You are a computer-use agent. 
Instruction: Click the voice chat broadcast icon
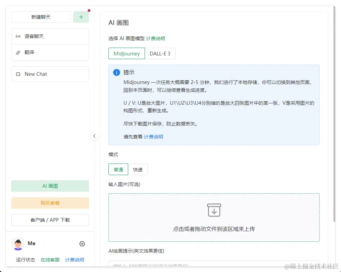coord(18,36)
